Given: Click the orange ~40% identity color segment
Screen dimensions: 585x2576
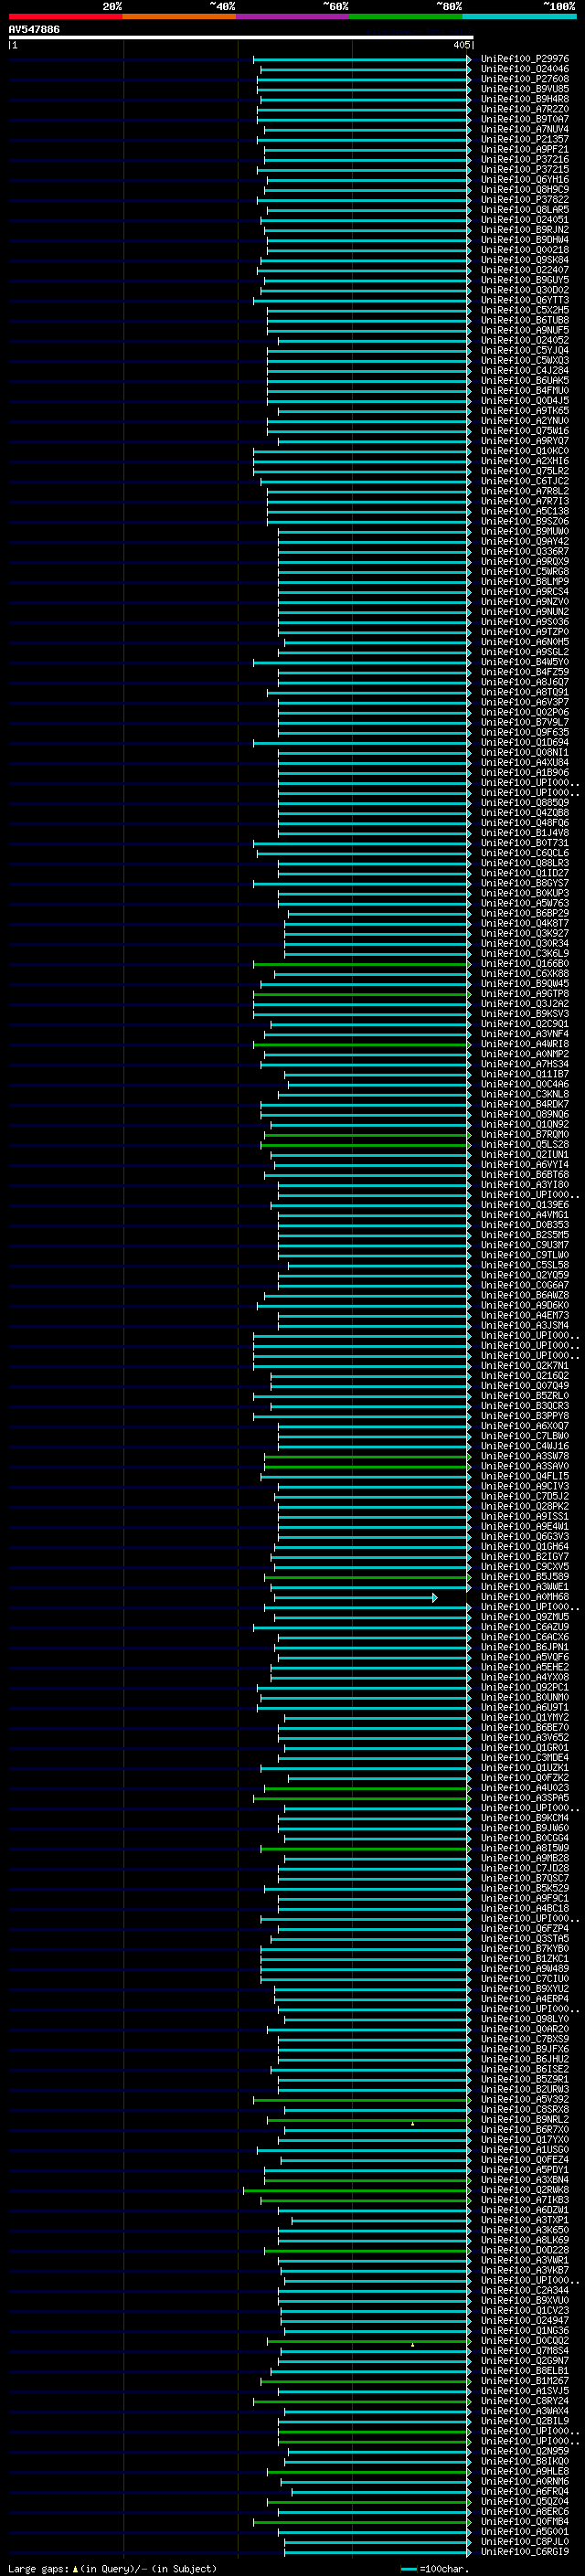Looking at the screenshot, I should 180,16.
